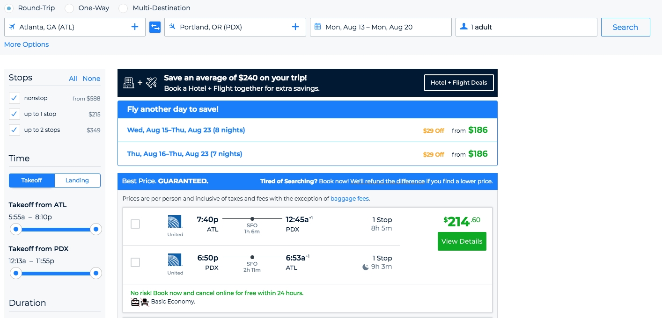Click the Atlanta, GA (ATL) origin field

click(75, 27)
